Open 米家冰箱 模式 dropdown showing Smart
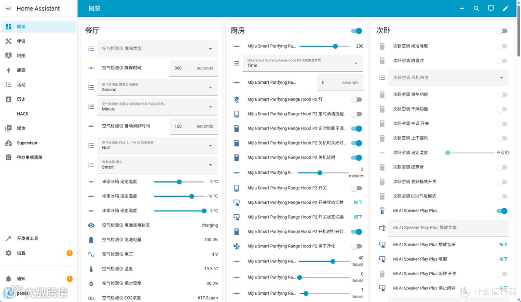The width and height of the screenshot is (521, 302). [x=157, y=165]
